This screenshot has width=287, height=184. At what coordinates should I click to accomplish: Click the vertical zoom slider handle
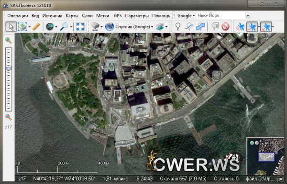pos(9,68)
